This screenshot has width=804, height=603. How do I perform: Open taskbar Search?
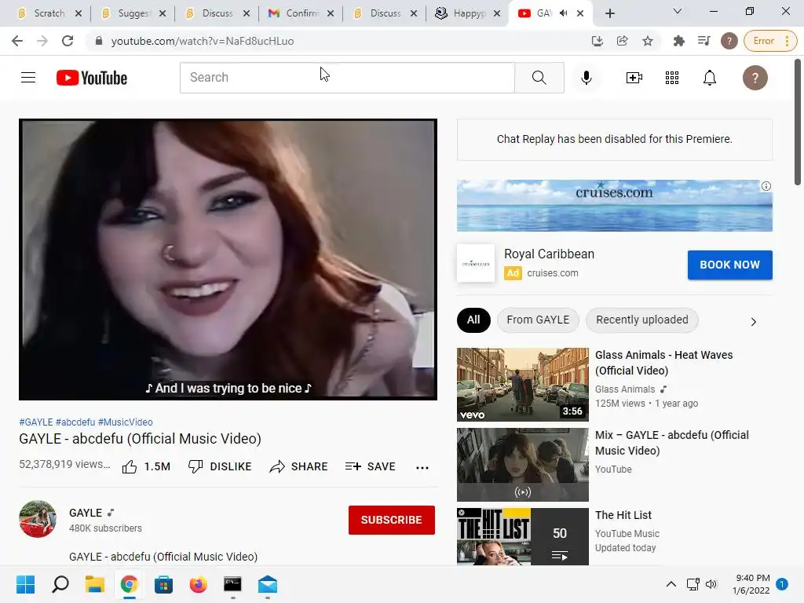(60, 584)
